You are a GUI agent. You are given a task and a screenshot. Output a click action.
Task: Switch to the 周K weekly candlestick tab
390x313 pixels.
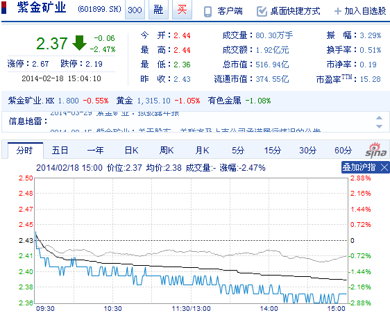tap(167, 151)
